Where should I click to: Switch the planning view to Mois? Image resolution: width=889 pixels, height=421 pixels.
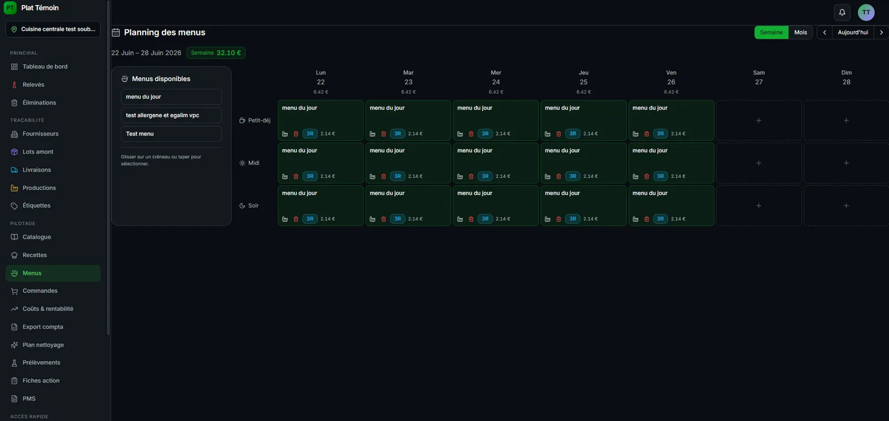coord(800,32)
